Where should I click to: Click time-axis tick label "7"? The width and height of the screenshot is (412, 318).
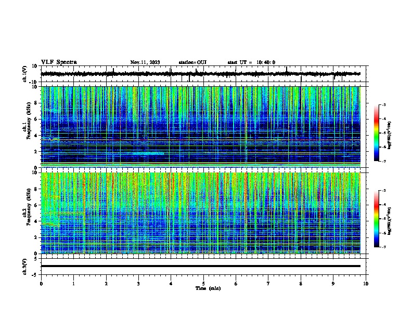[x=268, y=284]
